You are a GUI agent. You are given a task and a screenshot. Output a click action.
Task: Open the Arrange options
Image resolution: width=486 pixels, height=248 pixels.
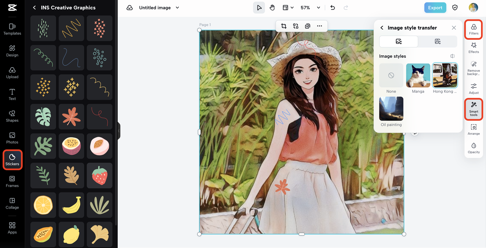click(x=473, y=130)
